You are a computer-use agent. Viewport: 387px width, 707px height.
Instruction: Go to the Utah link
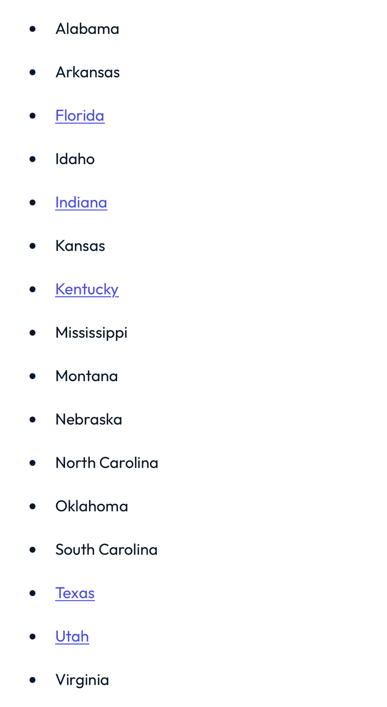(x=72, y=636)
